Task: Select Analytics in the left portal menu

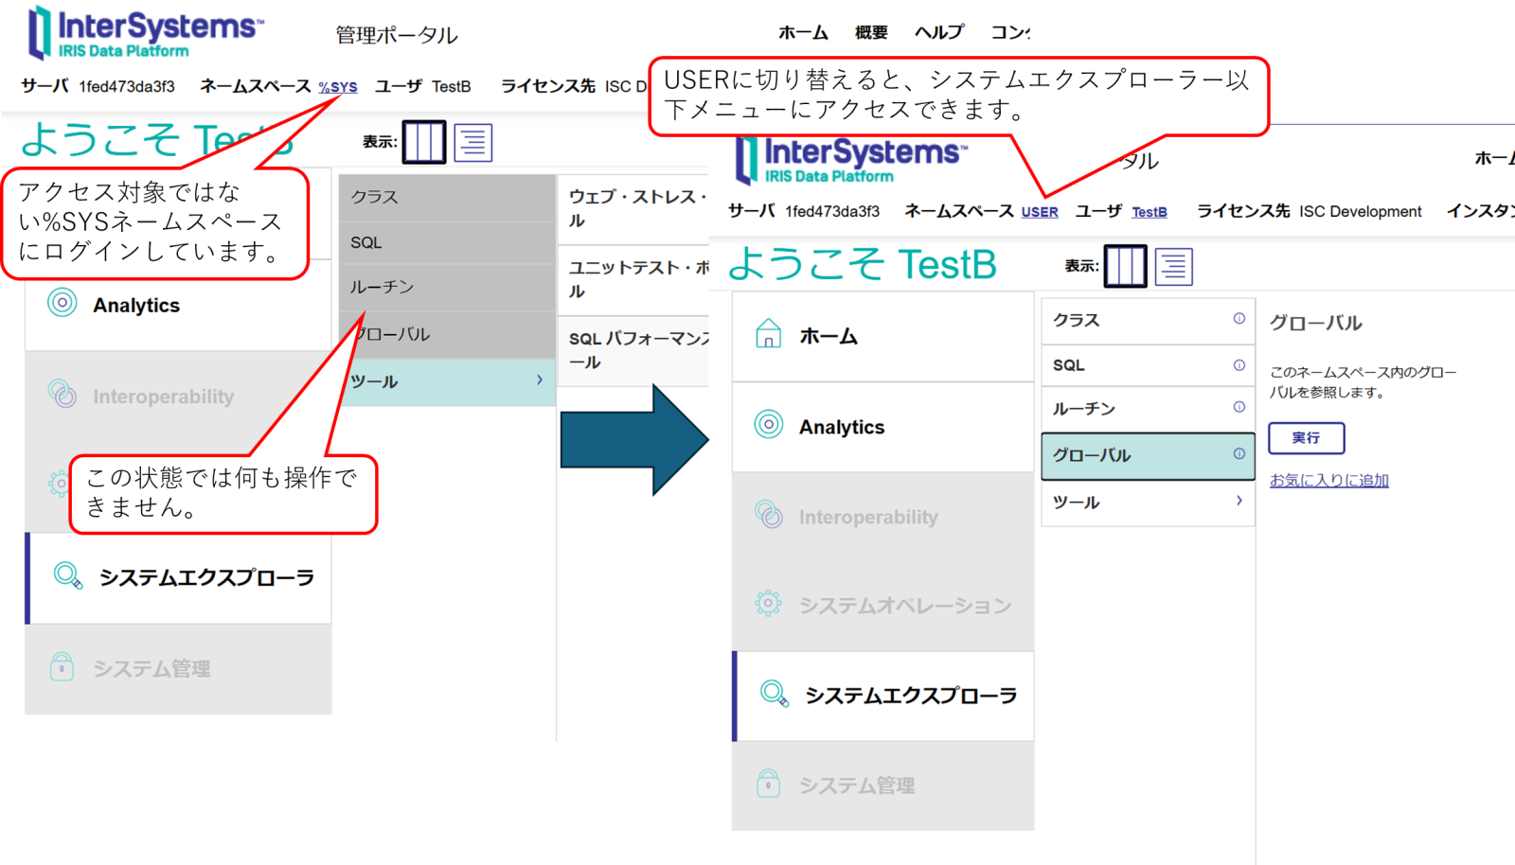Action: [178, 305]
